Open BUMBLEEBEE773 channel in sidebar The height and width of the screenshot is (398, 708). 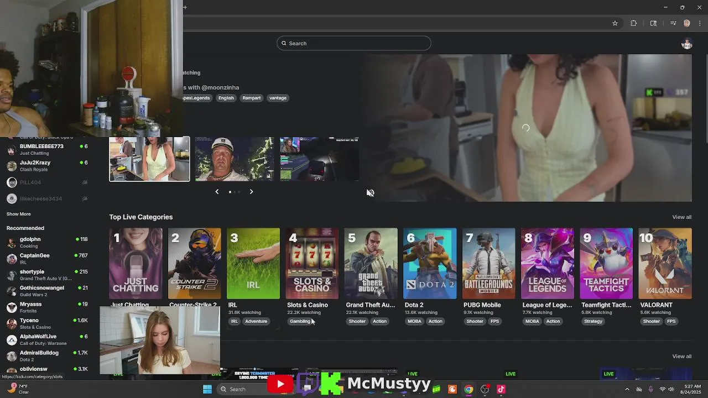48,149
